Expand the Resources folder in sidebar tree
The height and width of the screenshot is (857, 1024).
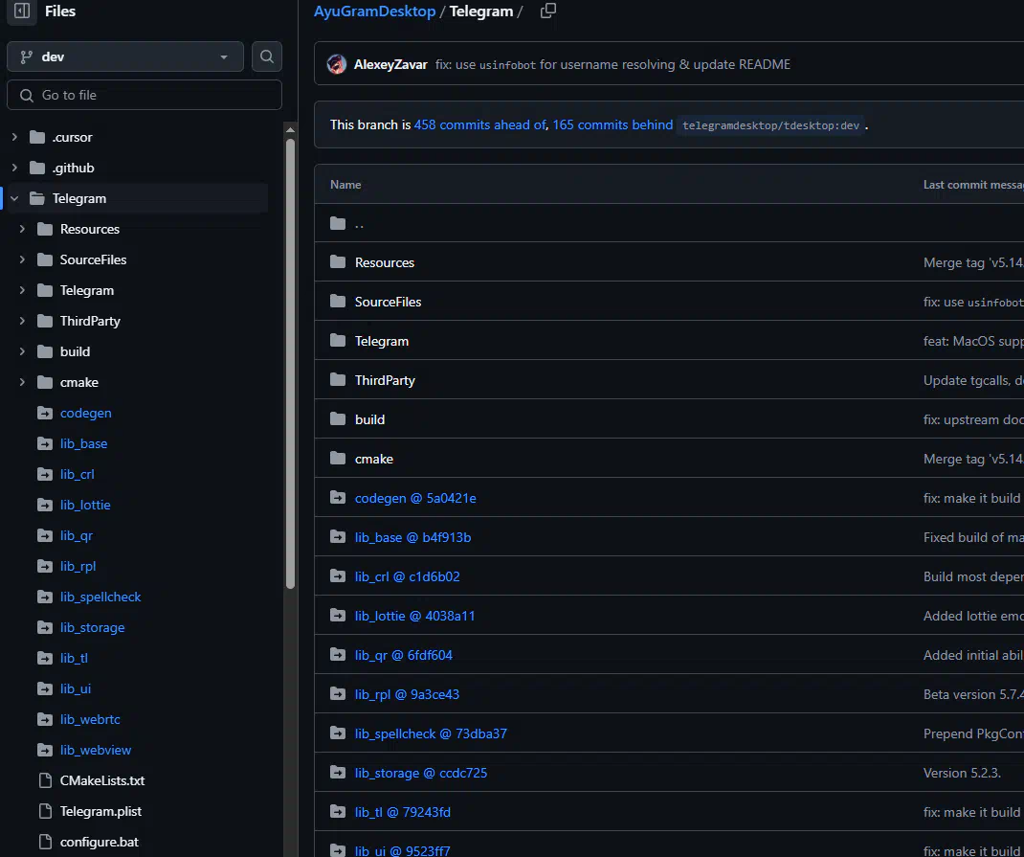(22, 229)
